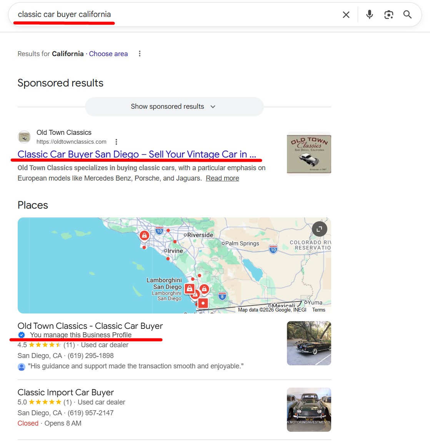This screenshot has height=441, width=430.
Task: Click the search query input field
Action: click(173, 15)
